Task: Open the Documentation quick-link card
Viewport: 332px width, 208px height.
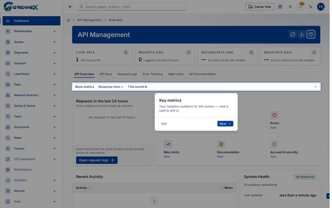Action: point(238,149)
